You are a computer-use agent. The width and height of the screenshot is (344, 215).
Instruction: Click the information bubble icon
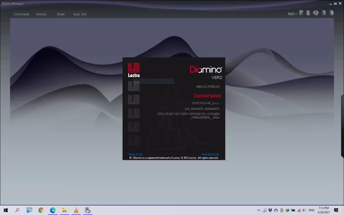coord(316,13)
